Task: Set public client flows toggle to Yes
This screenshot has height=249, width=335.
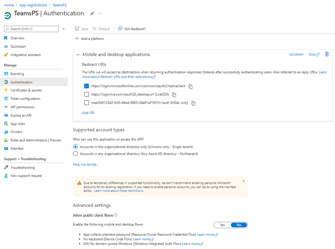Action: pos(222,225)
